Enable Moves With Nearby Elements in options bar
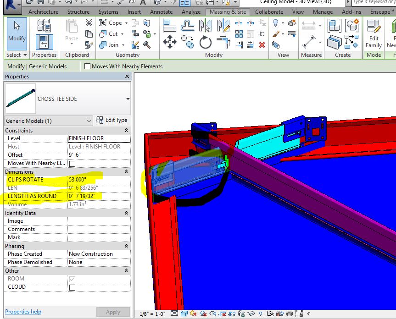The width and height of the screenshot is (396, 319). coord(88,66)
